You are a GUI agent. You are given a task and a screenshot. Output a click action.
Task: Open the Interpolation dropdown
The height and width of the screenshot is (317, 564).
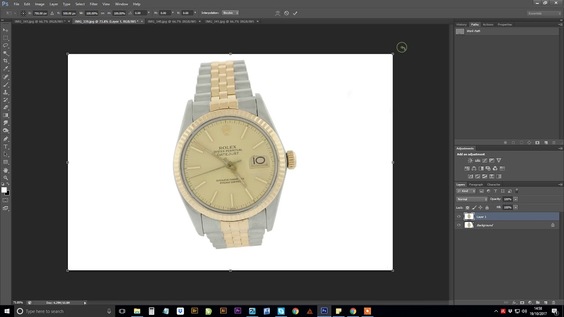[x=230, y=13]
